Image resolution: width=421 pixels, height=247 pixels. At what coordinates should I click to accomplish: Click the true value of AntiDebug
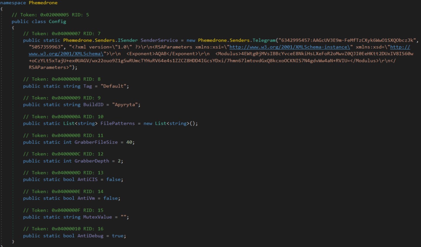118,236
